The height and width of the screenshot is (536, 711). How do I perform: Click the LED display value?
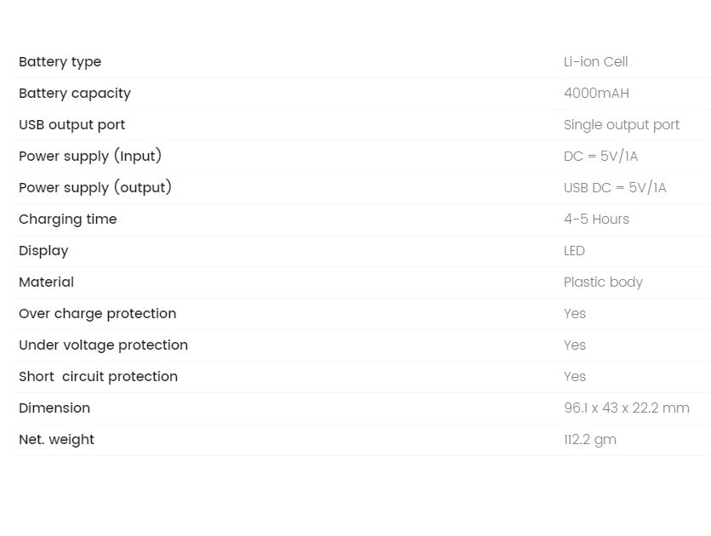[x=574, y=251]
